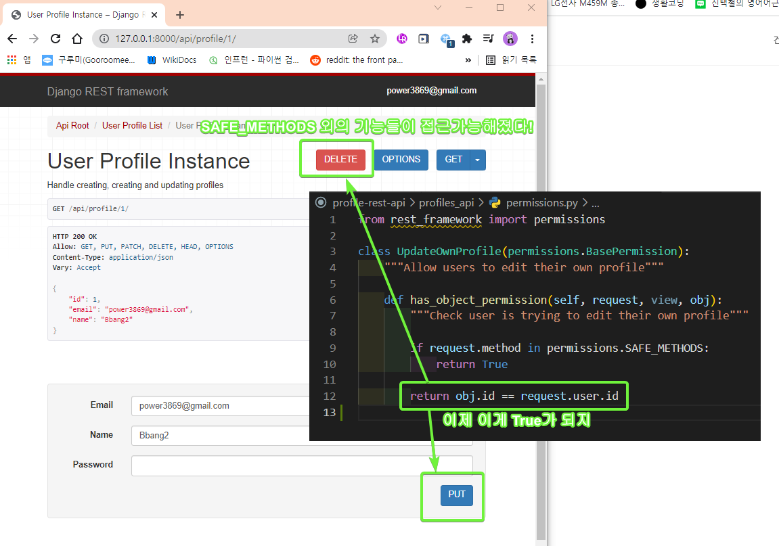Bookmark the page with the star icon
Screen dimensions: 779x546
(x=374, y=39)
